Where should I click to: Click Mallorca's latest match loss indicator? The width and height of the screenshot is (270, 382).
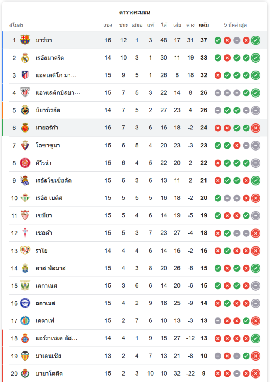256,128
